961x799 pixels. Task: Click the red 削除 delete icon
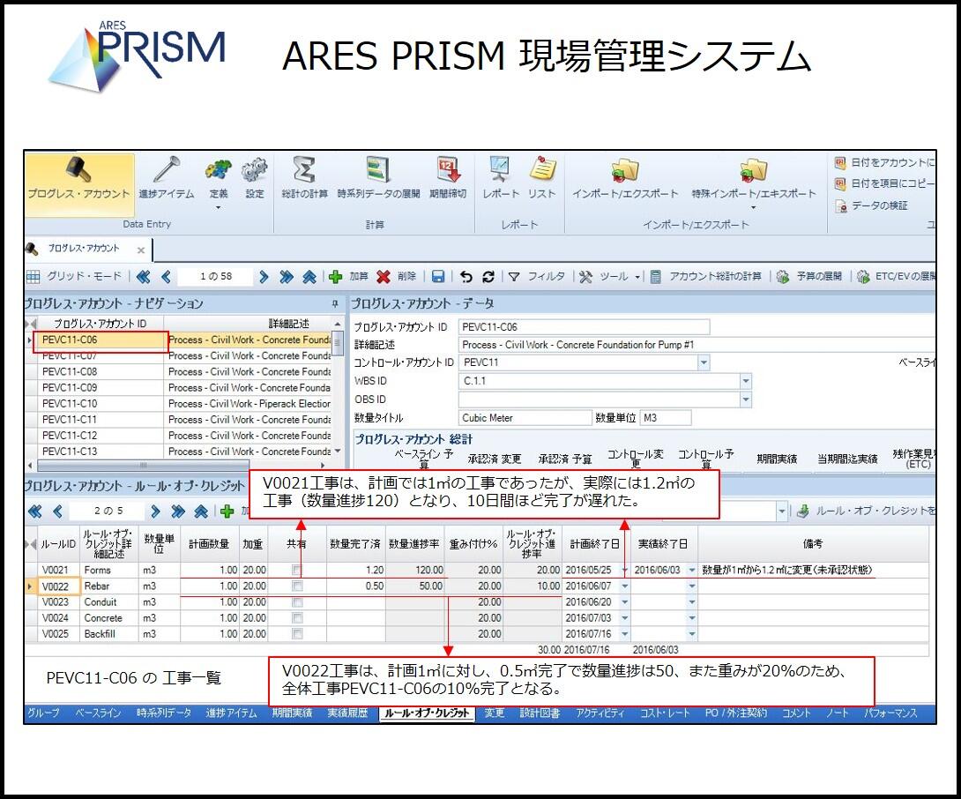(384, 277)
